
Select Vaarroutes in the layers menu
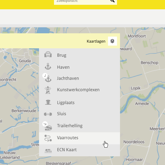[x=79, y=138]
